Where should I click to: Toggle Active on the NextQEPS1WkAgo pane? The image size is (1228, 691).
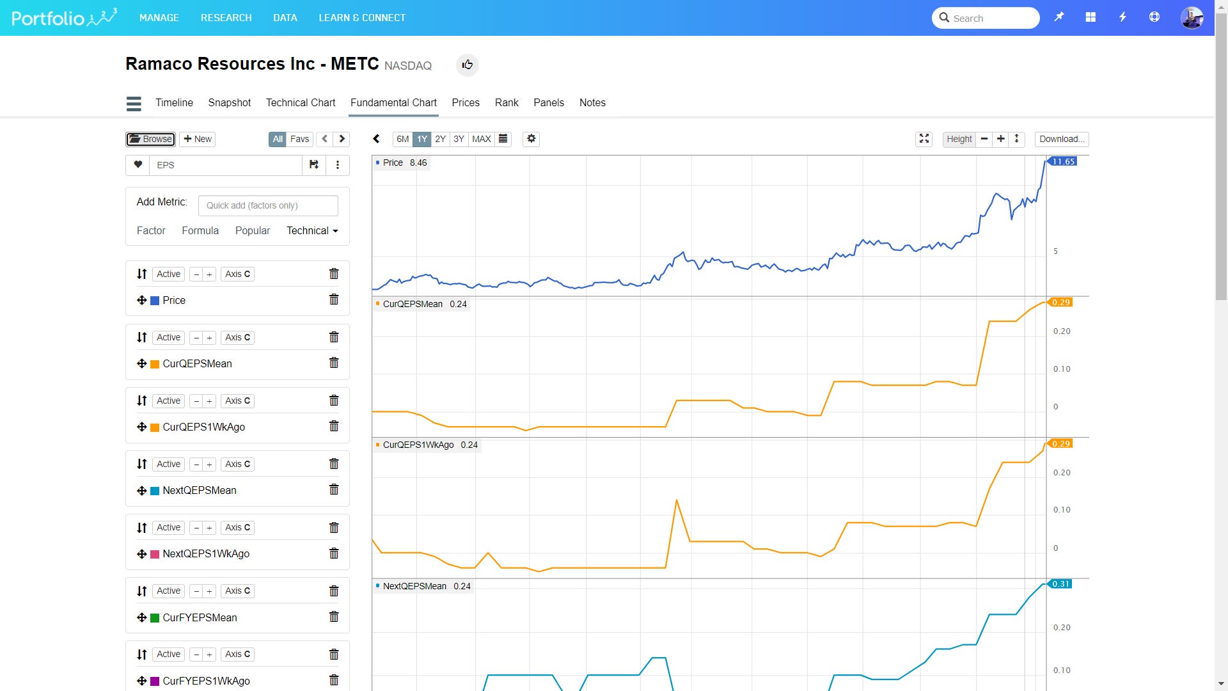pos(168,527)
